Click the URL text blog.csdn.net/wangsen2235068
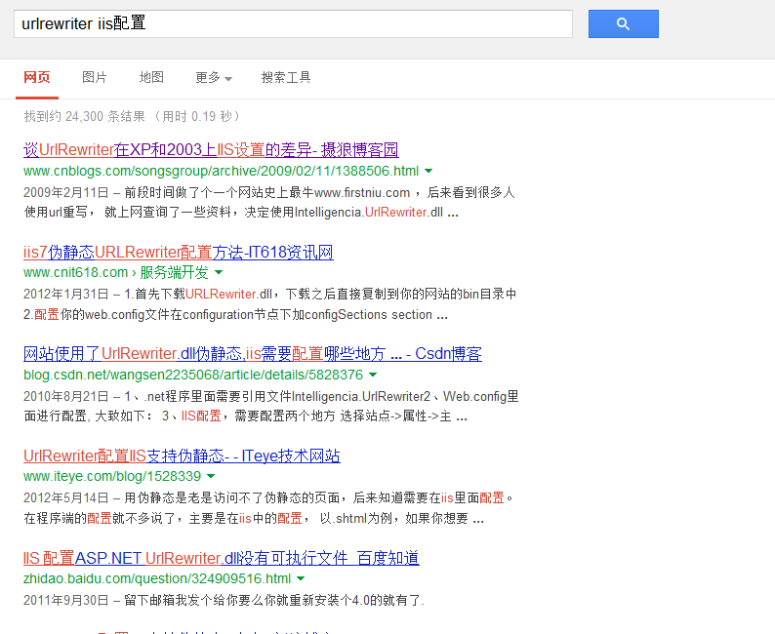The width and height of the screenshot is (775, 634). pyautogui.click(x=193, y=375)
